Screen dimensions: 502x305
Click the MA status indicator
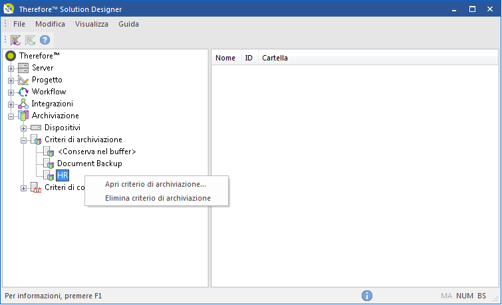pos(446,296)
